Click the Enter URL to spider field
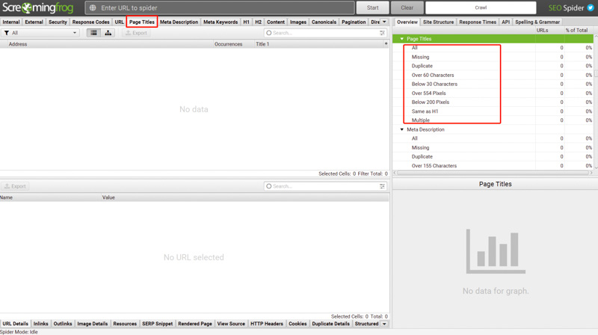 pyautogui.click(x=224, y=7)
